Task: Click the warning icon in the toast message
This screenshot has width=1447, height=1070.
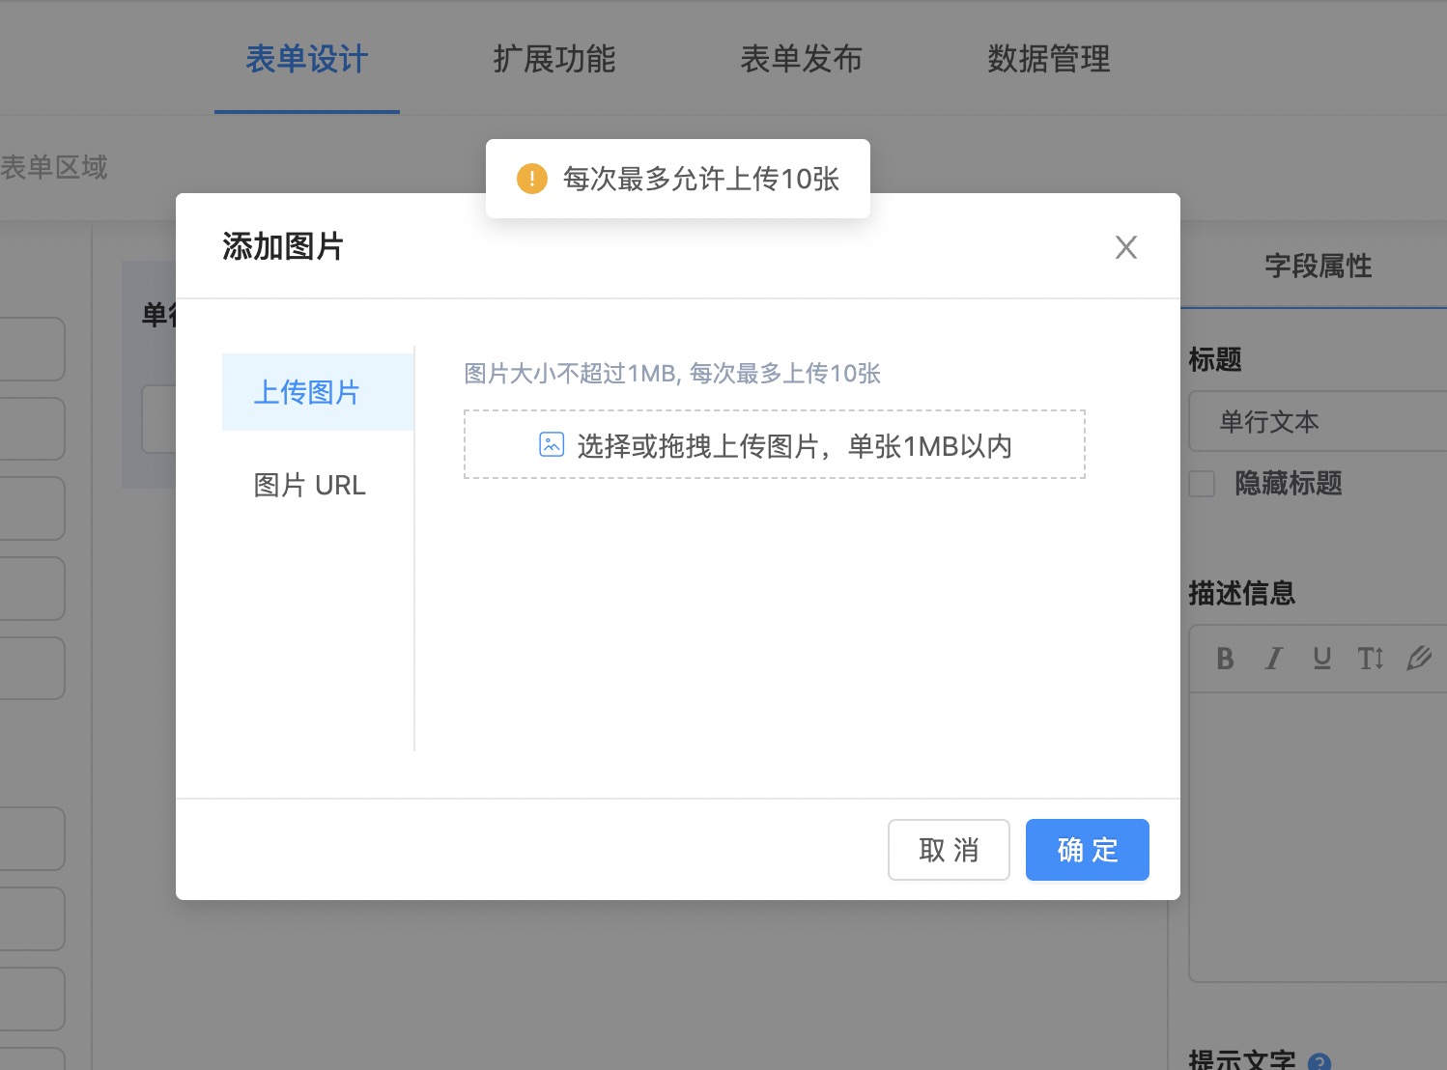Action: (x=530, y=179)
